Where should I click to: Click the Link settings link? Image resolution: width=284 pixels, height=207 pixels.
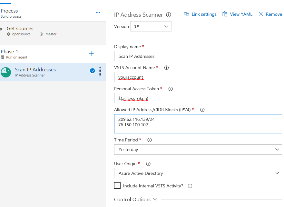click(200, 14)
